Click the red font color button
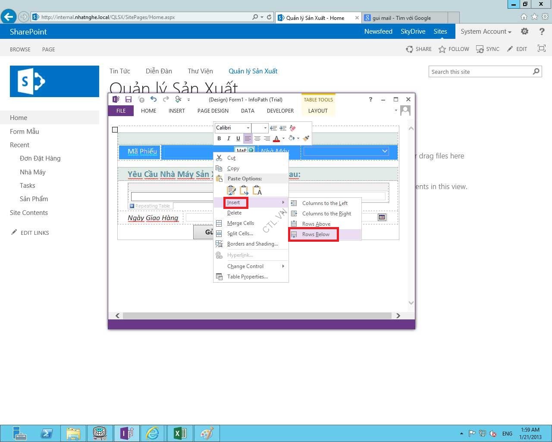This screenshot has height=442, width=552. coord(276,139)
